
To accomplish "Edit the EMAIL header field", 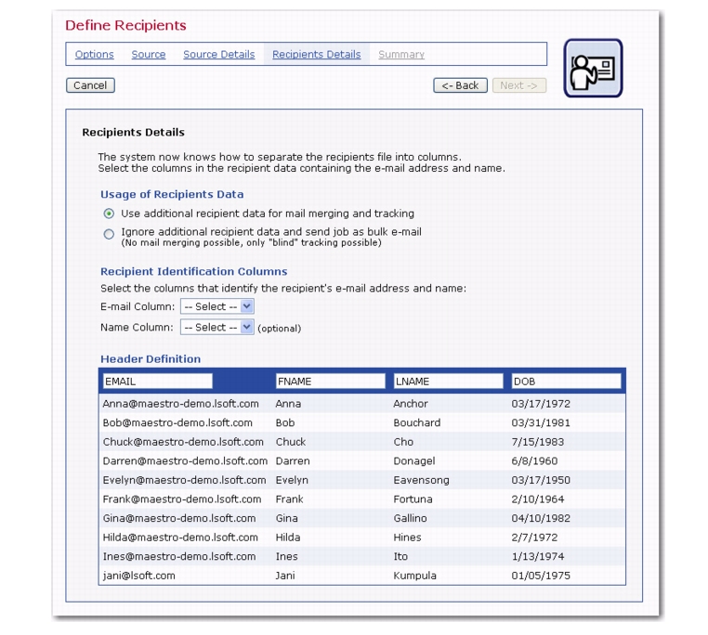I will pyautogui.click(x=157, y=382).
